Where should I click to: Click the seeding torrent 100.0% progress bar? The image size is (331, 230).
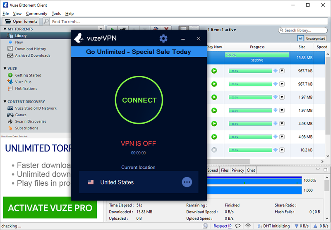pyautogui.click(x=257, y=55)
